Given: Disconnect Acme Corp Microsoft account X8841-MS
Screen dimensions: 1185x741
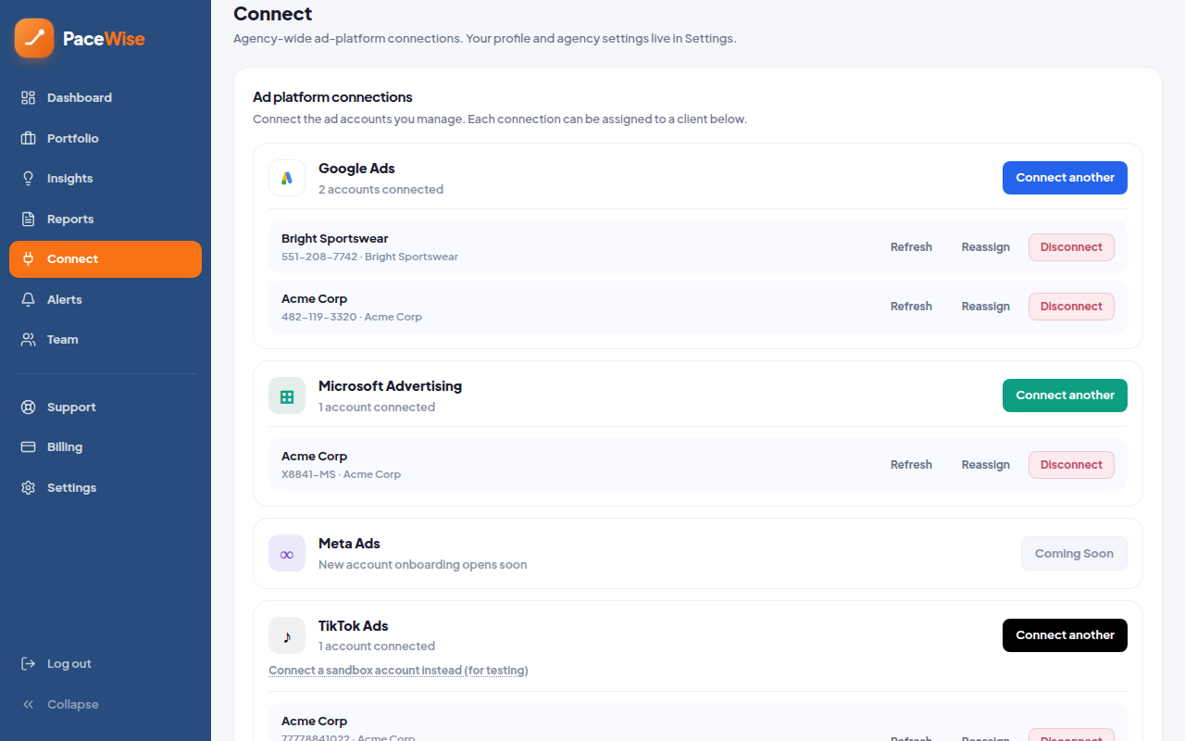Looking at the screenshot, I should point(1071,465).
